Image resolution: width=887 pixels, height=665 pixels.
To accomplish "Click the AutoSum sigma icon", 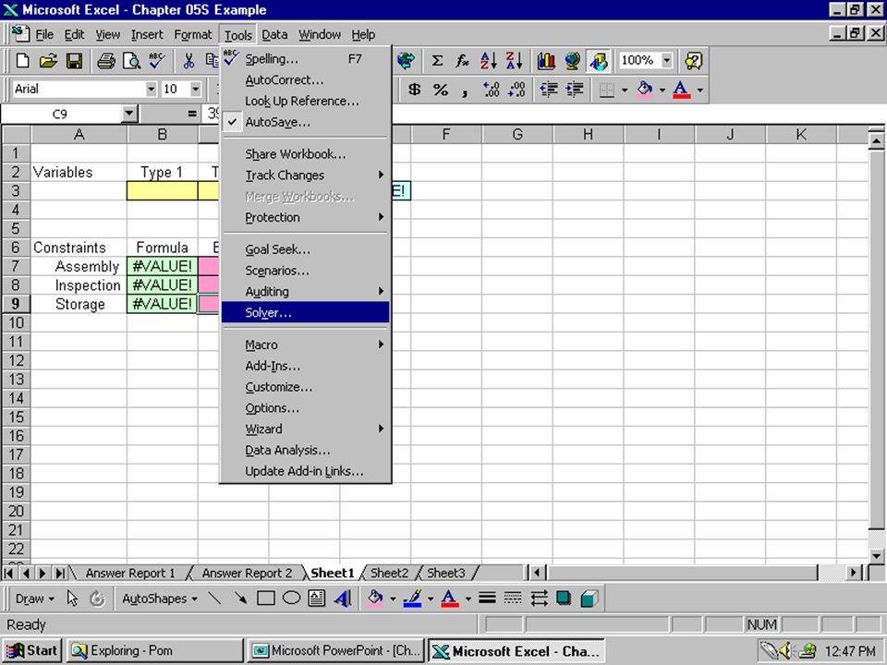I will click(437, 61).
